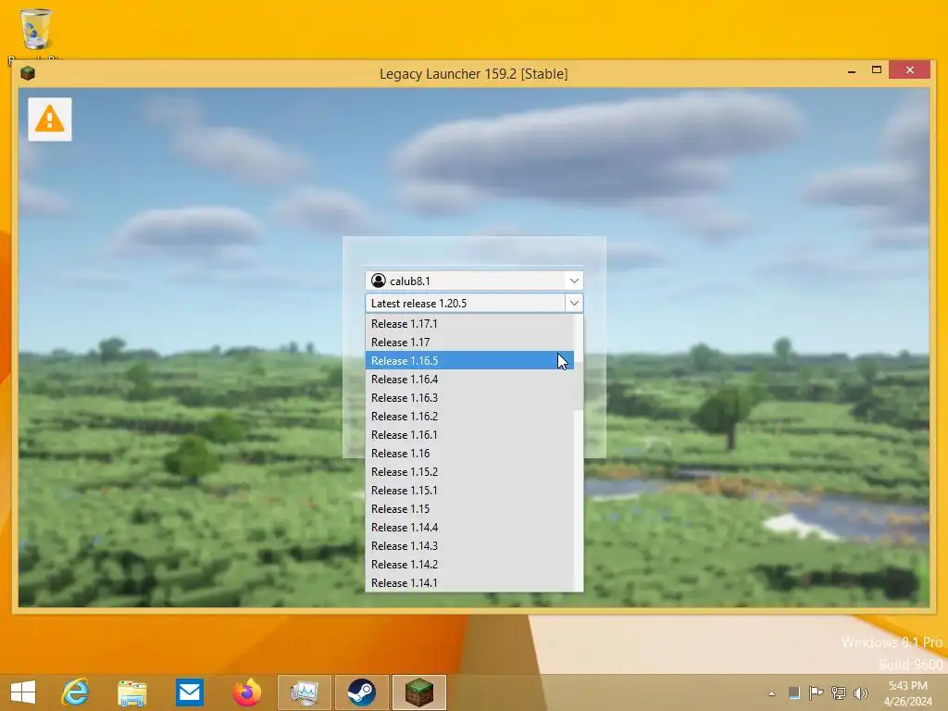Pick Release 1.16.2 version
Viewport: 948px width, 711px height.
pyautogui.click(x=469, y=416)
